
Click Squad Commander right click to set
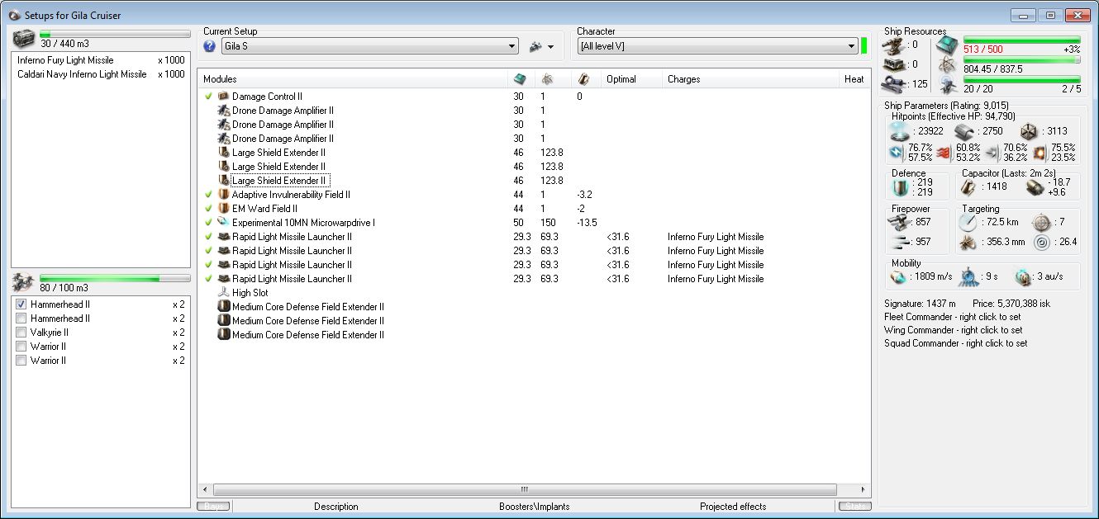[956, 343]
